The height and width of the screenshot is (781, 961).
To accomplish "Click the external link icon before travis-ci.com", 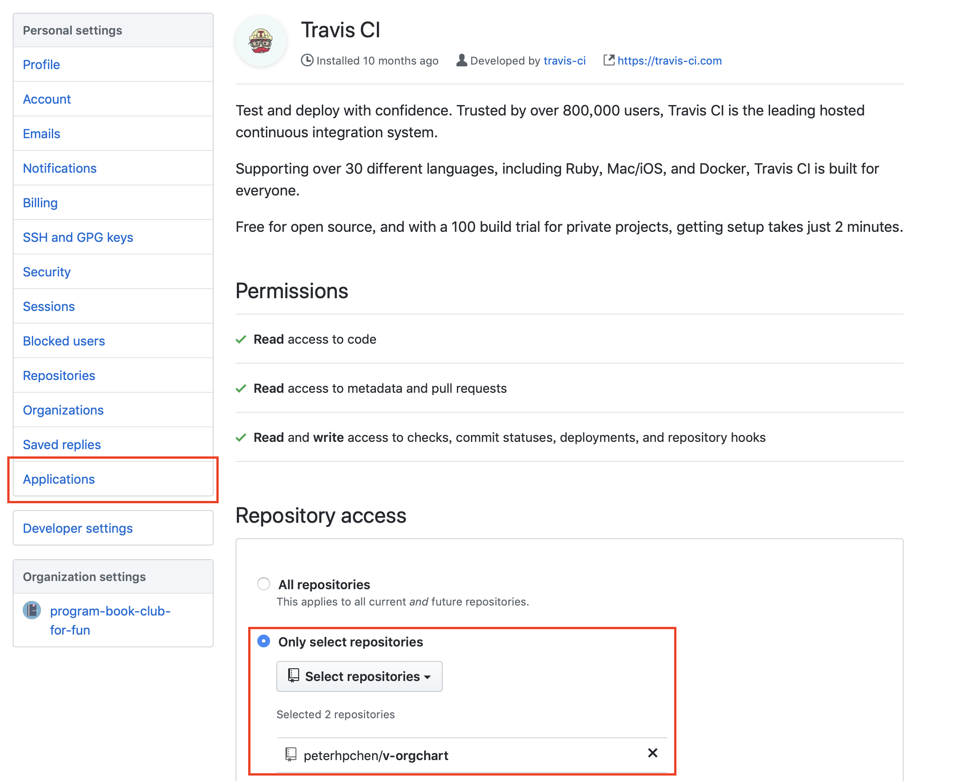I will [x=609, y=60].
